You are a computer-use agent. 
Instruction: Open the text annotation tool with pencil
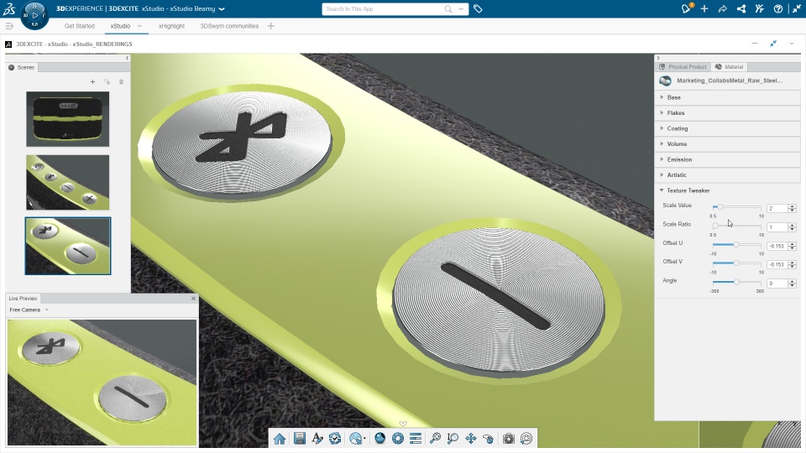(317, 438)
